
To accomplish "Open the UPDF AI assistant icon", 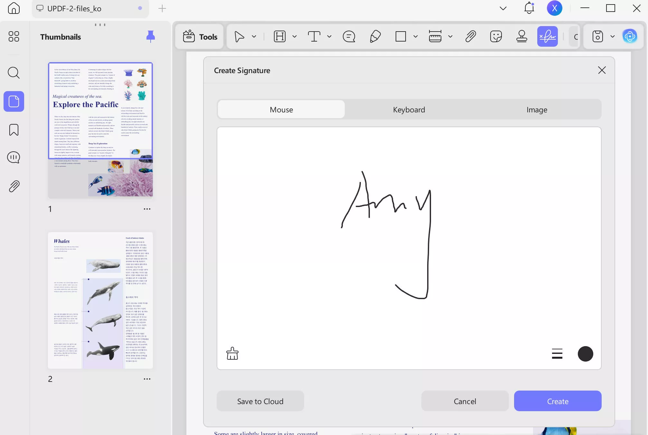I will [x=630, y=36].
